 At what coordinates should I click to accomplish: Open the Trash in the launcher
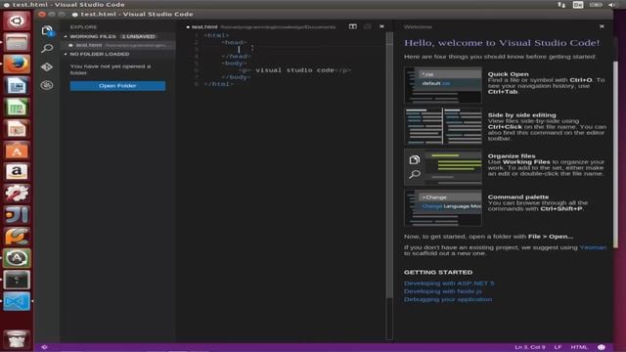pyautogui.click(x=17, y=339)
